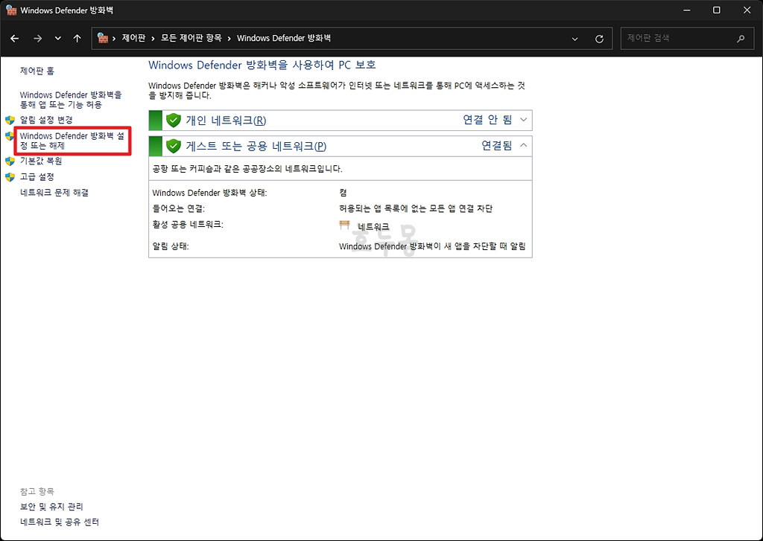Screen dimensions: 763x541
Task: Open 네트워크 및 공유 센터 link
Action: 60,522
